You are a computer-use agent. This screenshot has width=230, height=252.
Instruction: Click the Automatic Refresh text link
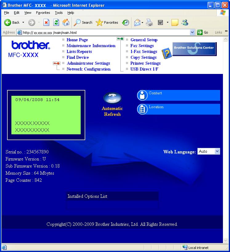click(x=112, y=112)
